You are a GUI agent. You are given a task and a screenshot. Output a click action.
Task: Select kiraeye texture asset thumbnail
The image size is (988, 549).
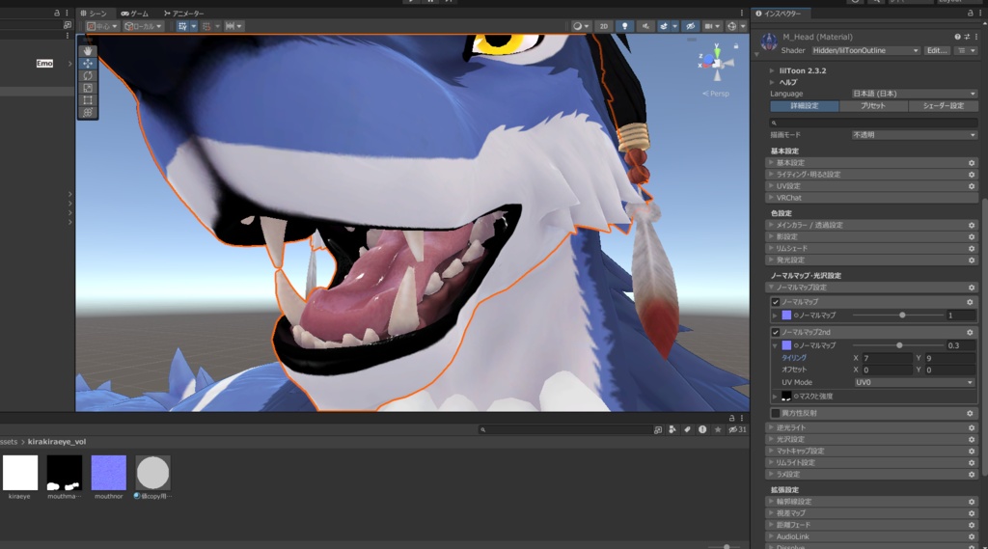point(20,473)
